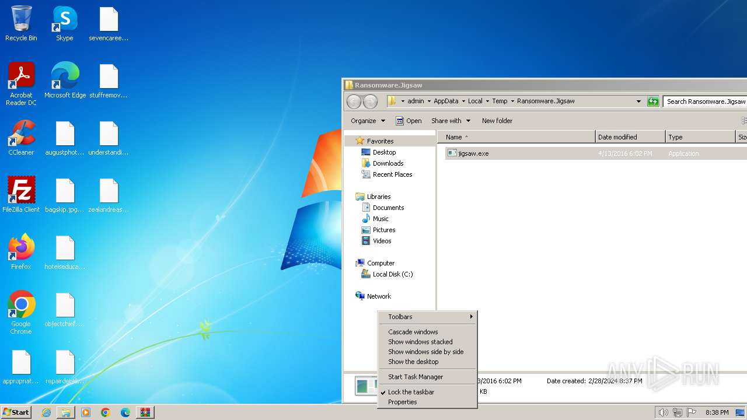Toggle Lock the taskbar option
Image resolution: width=747 pixels, height=420 pixels.
click(427, 392)
